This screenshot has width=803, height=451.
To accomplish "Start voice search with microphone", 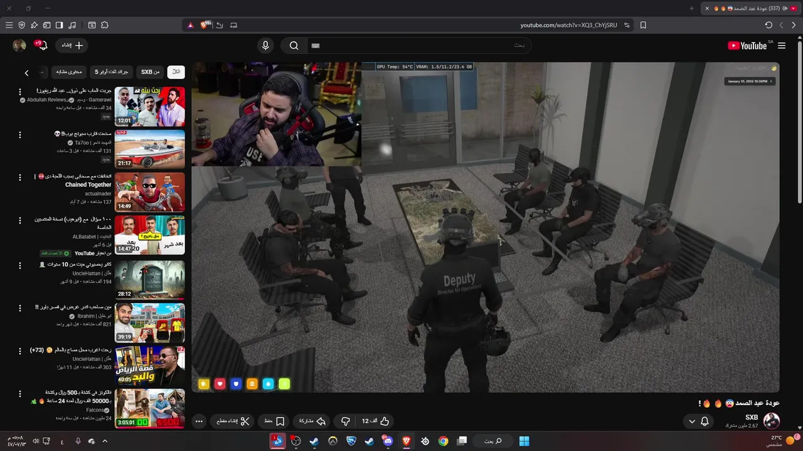I will [x=265, y=45].
